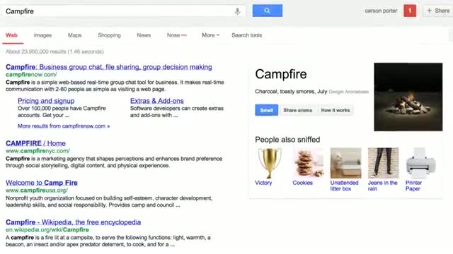
Task: Click the Share aroma button
Action: pos(297,110)
